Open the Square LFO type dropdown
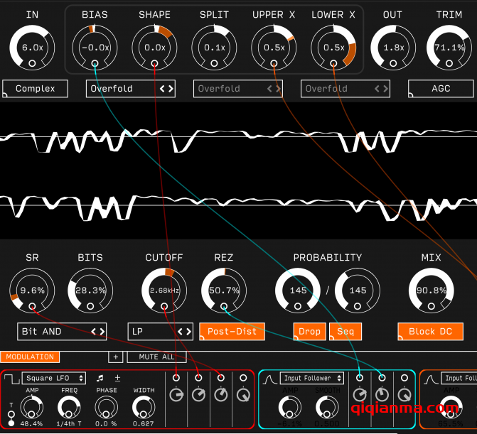Screen dimensions: 477x434 (x=54, y=379)
